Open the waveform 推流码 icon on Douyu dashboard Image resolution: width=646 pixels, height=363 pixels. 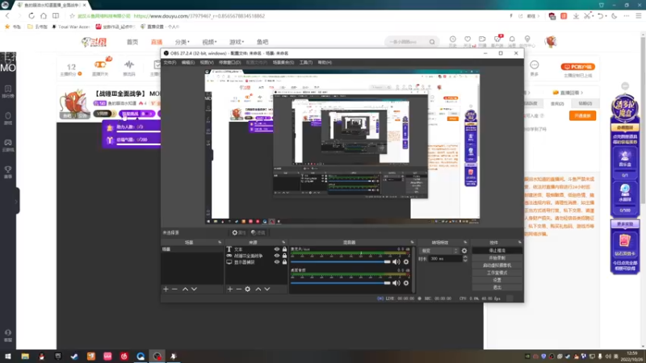point(129,65)
